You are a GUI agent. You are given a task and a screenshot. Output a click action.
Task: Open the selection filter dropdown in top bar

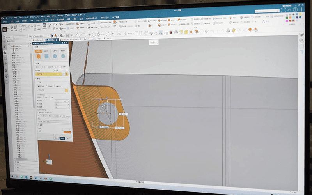[x=21, y=37]
